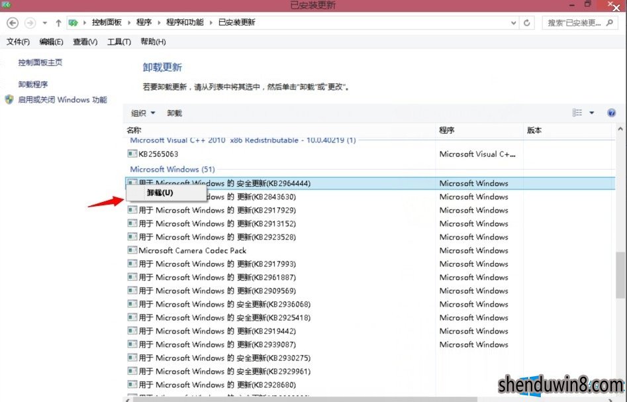Select update KB2913152 row
The width and height of the screenshot is (627, 402).
[370, 224]
